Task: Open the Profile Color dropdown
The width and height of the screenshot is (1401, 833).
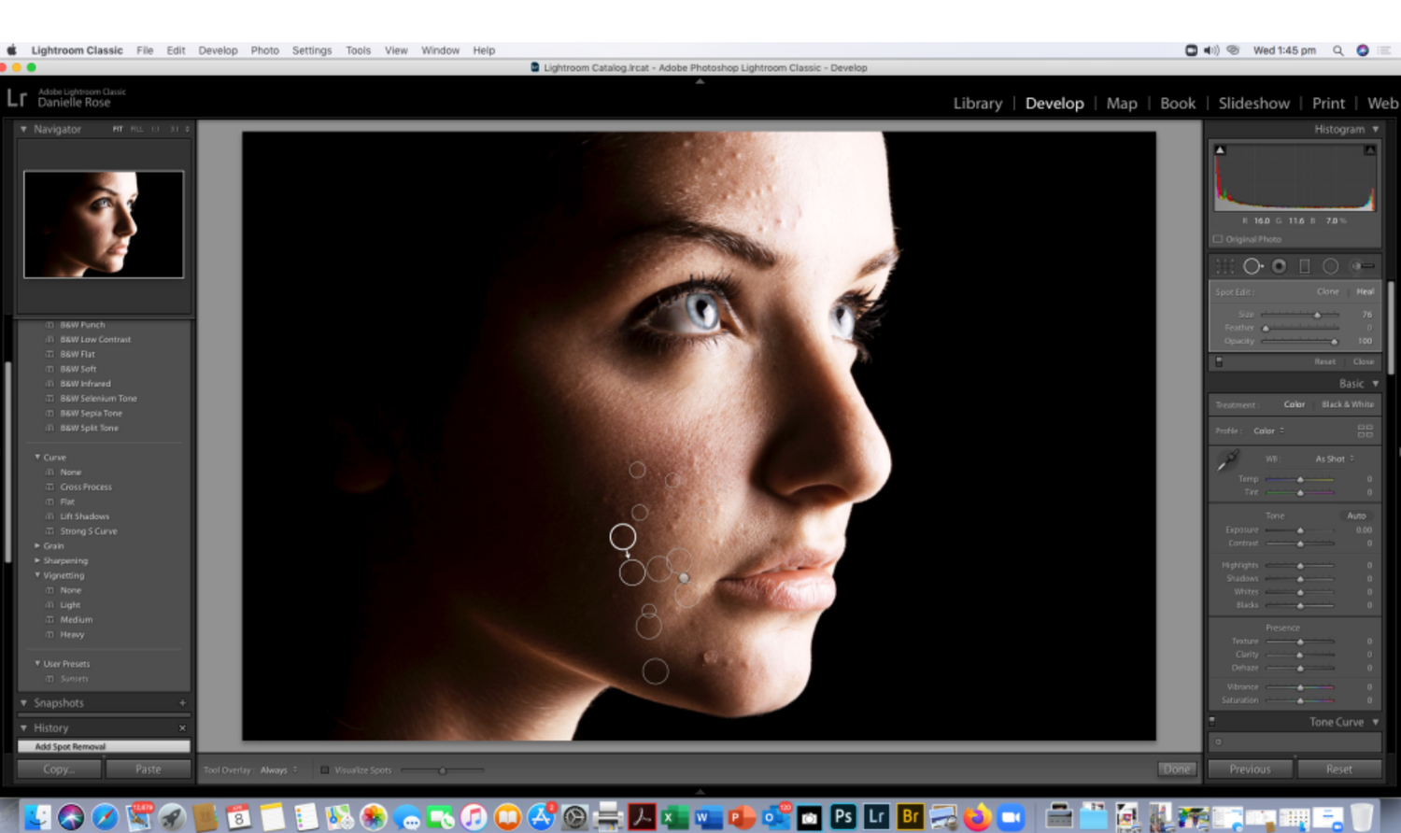Action: pos(1268,431)
